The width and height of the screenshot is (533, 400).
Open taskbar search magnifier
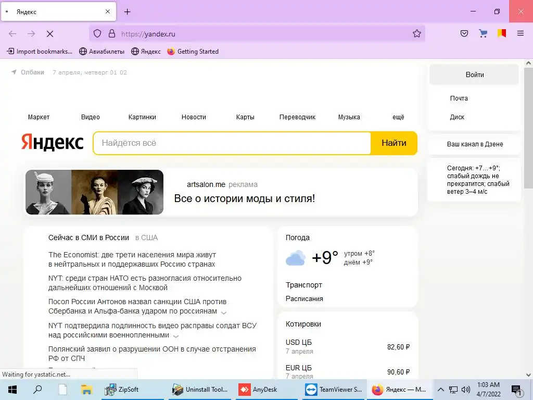pyautogui.click(x=37, y=390)
